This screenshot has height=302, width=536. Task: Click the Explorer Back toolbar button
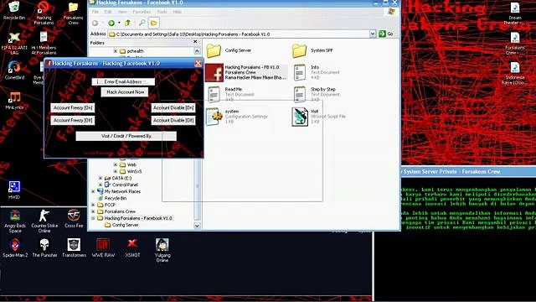click(95, 23)
